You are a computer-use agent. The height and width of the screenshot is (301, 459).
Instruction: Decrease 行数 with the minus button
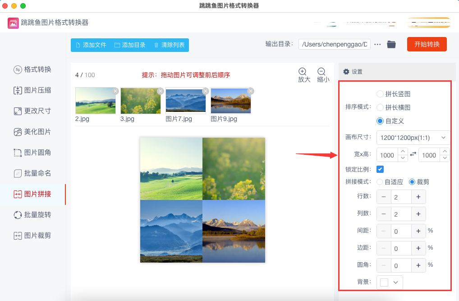pyautogui.click(x=384, y=197)
